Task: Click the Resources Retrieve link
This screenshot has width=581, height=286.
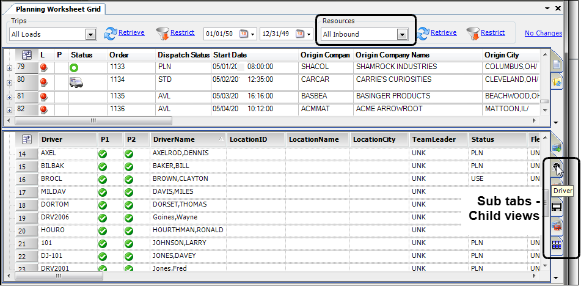Action: pyautogui.click(x=443, y=33)
